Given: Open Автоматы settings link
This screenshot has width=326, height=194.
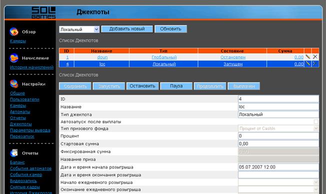Looking at the screenshot, I should (x=20, y=111).
